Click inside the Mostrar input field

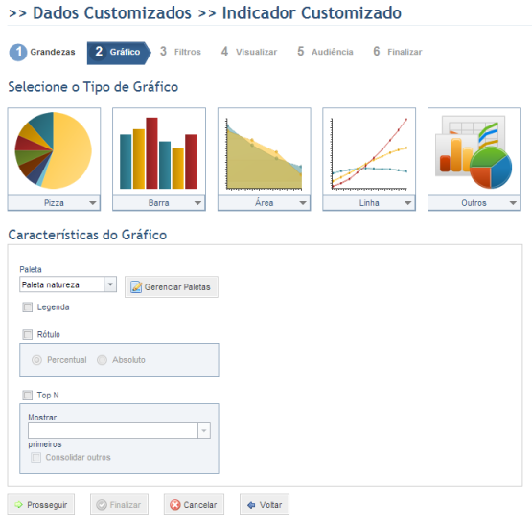[113, 430]
